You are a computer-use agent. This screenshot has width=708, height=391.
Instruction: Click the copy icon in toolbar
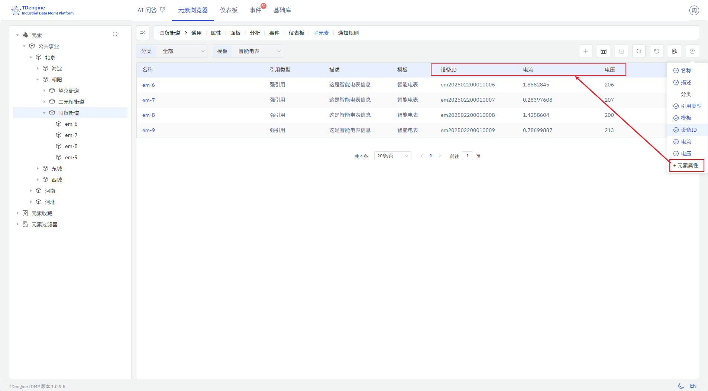[621, 51]
